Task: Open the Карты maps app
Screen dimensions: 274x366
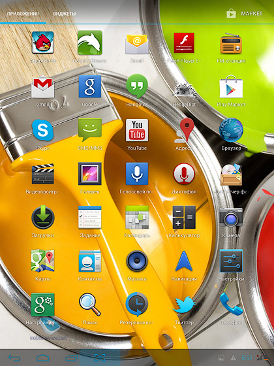Action: tap(43, 261)
